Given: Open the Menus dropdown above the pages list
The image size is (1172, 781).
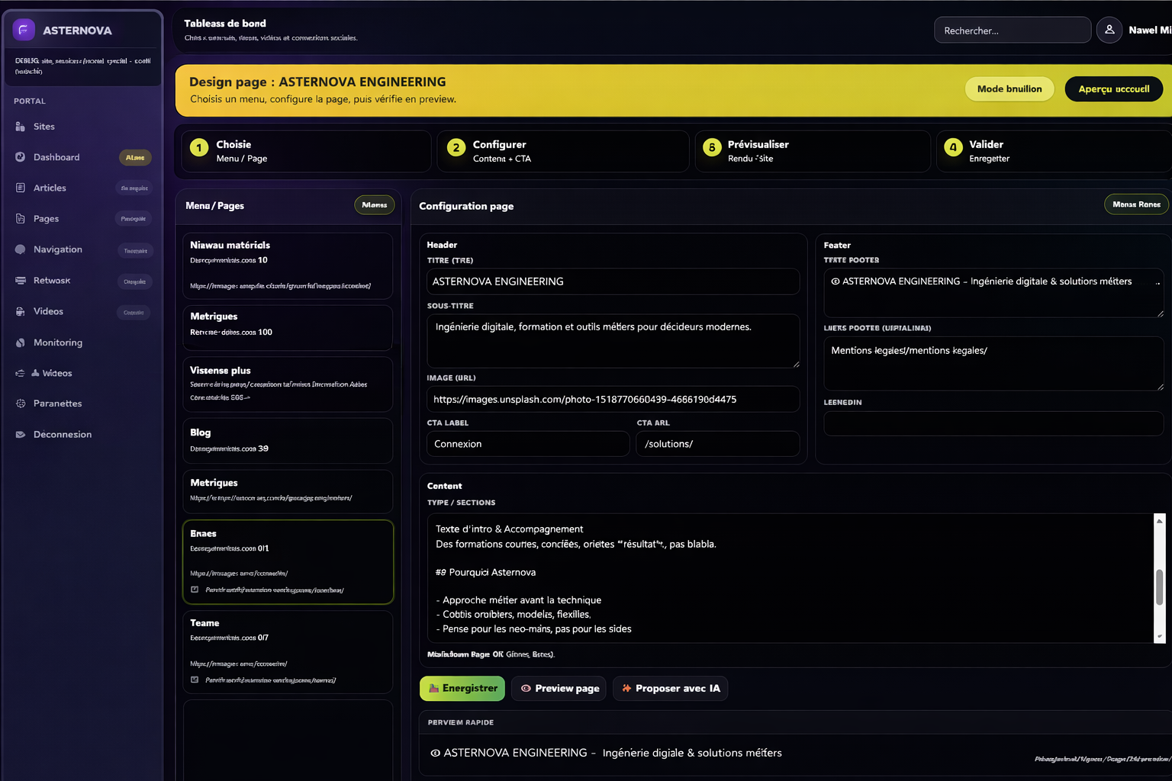Looking at the screenshot, I should click(374, 204).
